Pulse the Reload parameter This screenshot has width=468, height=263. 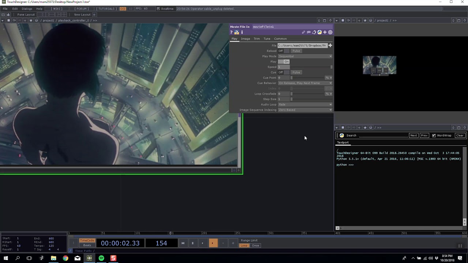click(x=296, y=51)
